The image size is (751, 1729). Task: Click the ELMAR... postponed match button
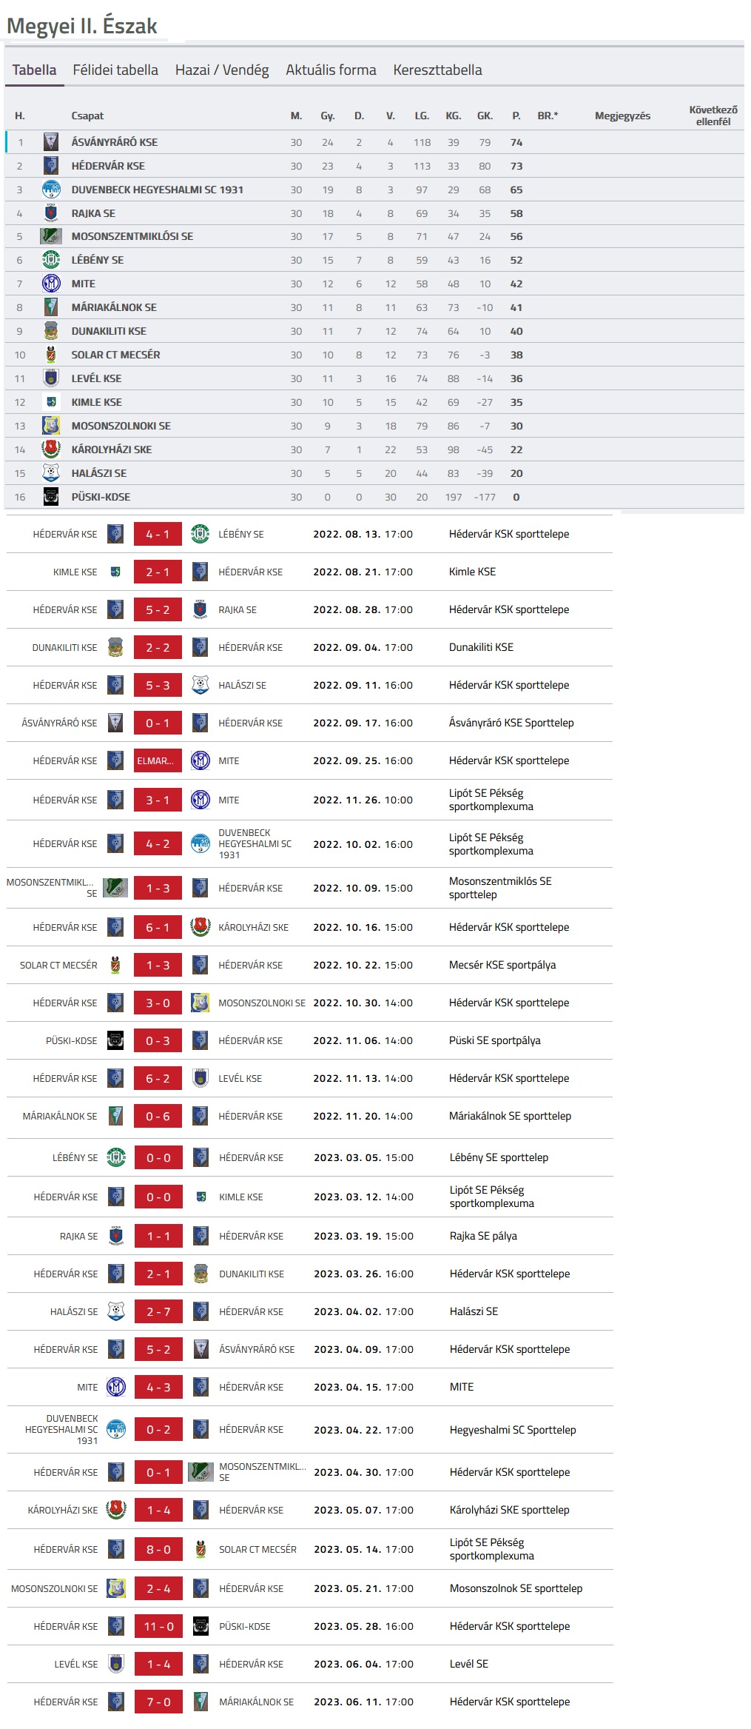[158, 760]
